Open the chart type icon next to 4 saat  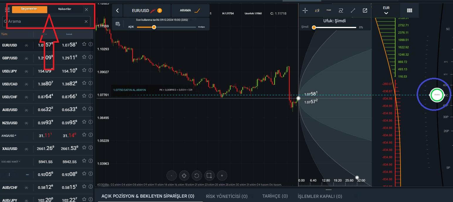317,10
